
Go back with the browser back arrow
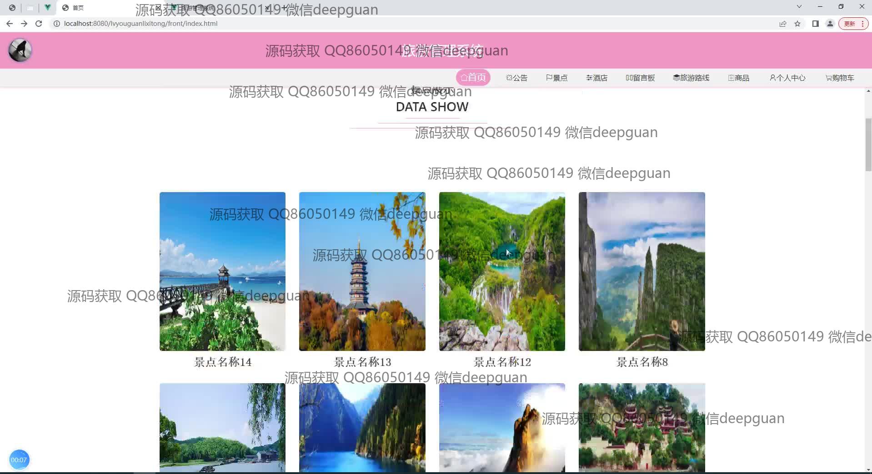pyautogui.click(x=10, y=24)
